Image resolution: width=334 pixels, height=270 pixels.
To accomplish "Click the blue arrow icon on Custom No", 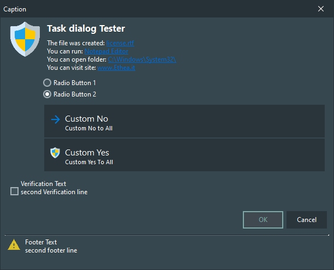I will point(56,119).
